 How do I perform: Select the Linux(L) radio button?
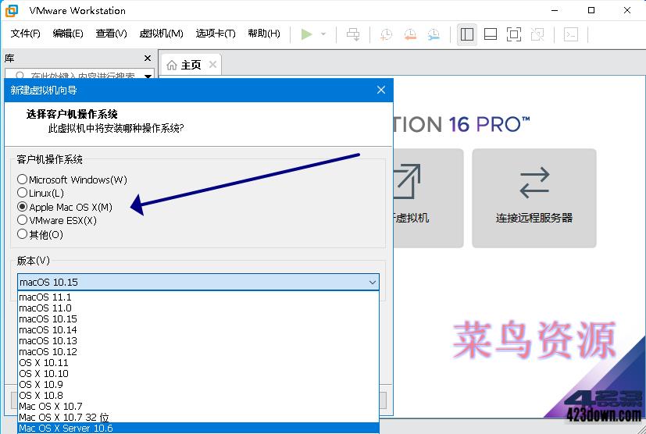point(23,193)
